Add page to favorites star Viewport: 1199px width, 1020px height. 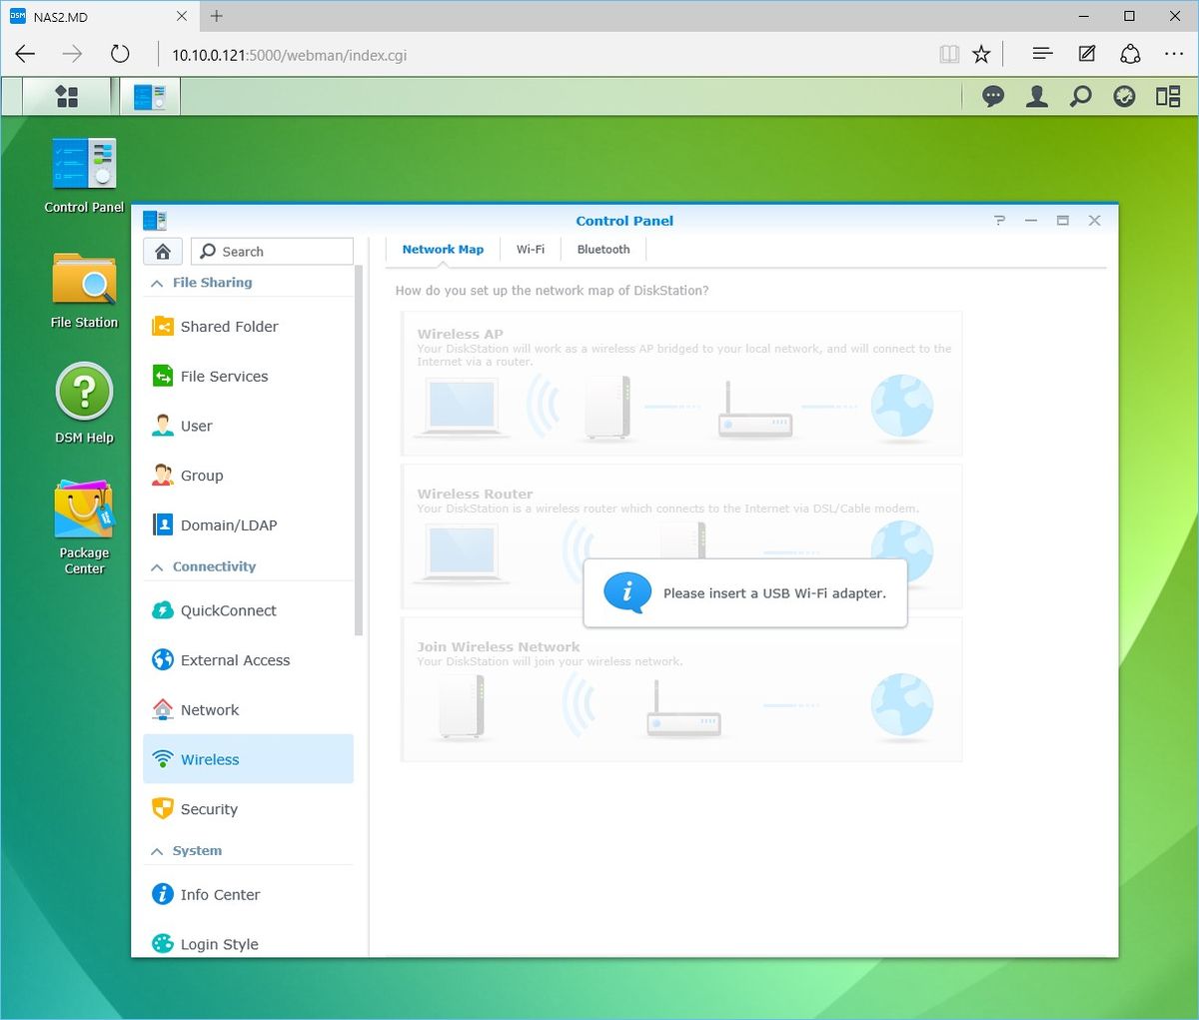(981, 55)
